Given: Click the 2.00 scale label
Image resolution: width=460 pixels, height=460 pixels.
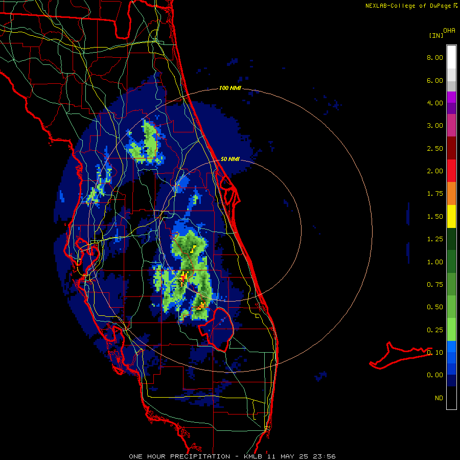Looking at the screenshot, I should click(x=434, y=171).
